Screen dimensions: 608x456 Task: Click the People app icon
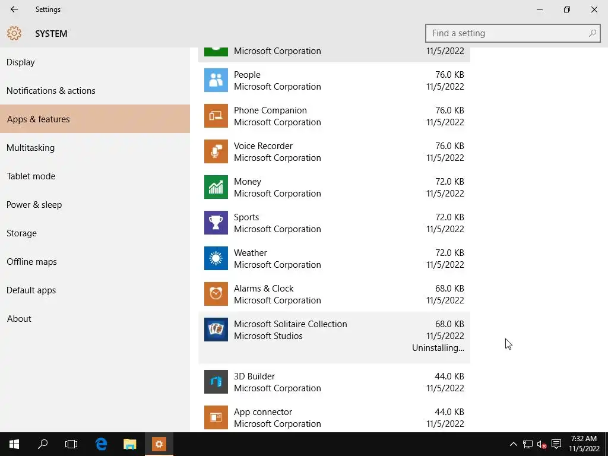click(216, 80)
